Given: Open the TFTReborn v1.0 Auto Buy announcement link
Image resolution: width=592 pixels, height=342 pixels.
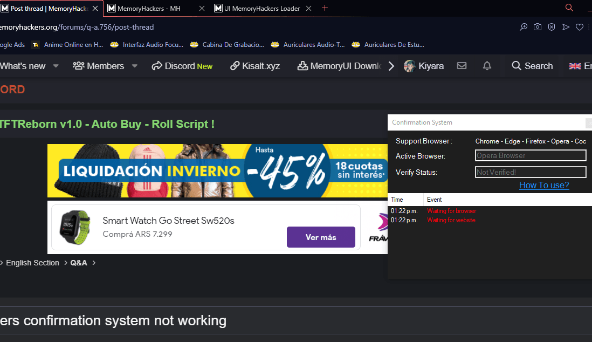Looking at the screenshot, I should [107, 124].
